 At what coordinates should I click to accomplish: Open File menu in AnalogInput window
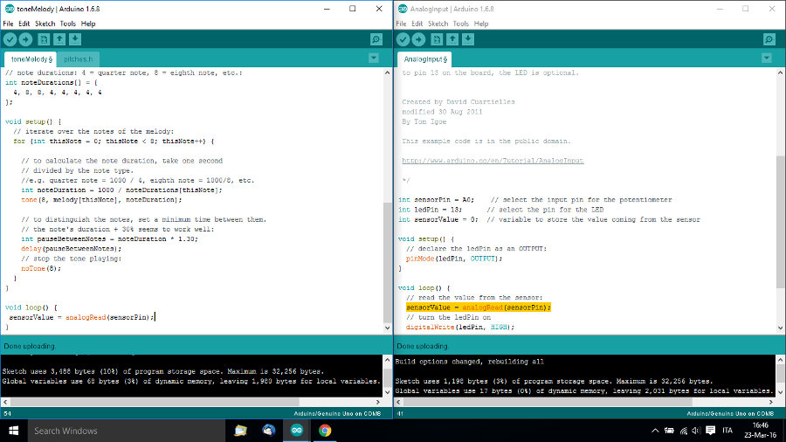[x=401, y=24]
